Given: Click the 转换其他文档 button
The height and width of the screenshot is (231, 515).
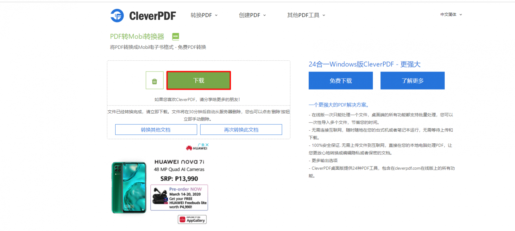Looking at the screenshot, I should coord(156,130).
